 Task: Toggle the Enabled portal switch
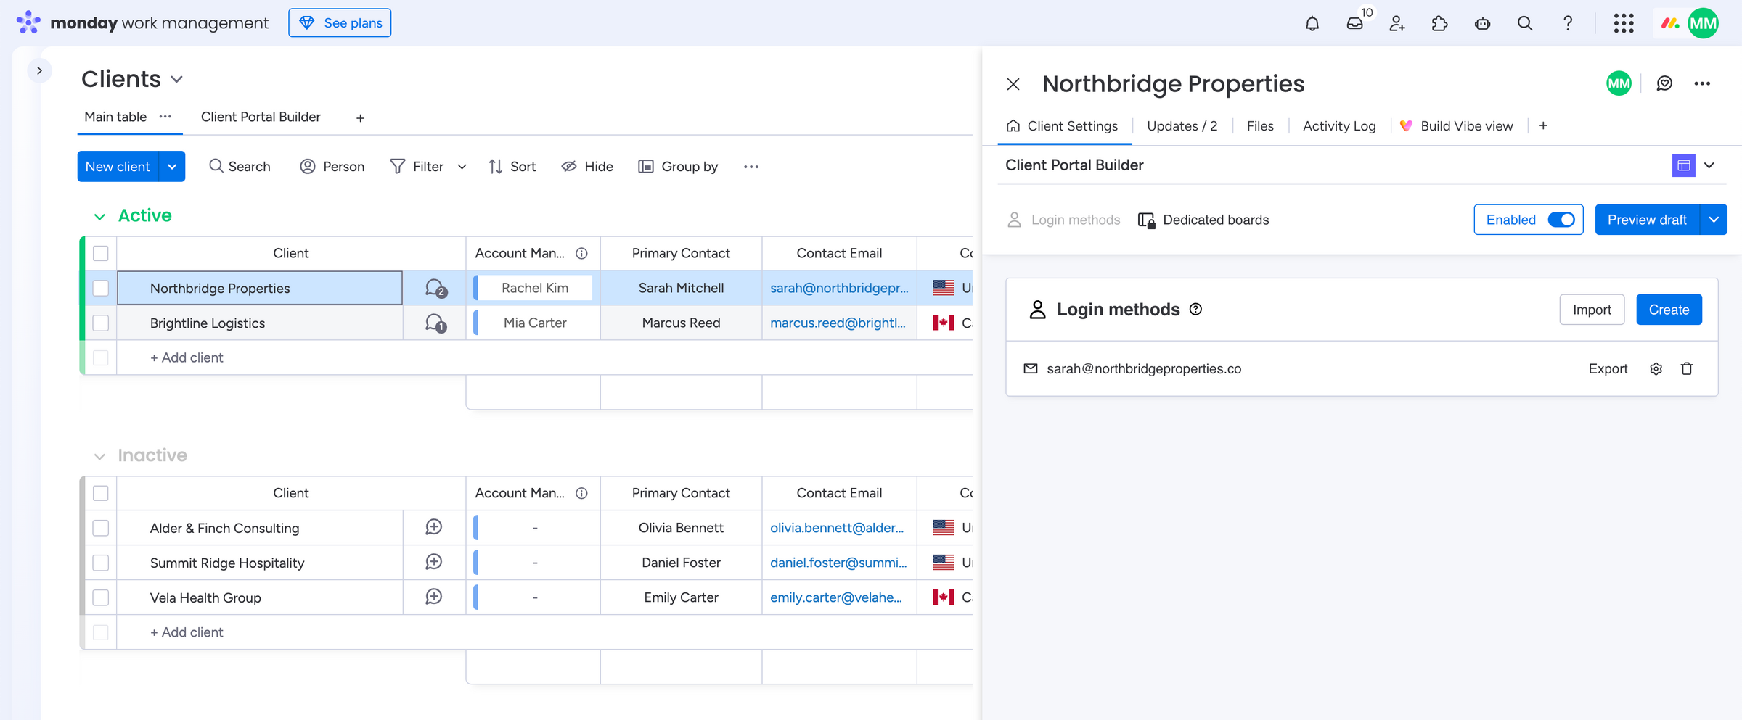pyautogui.click(x=1561, y=220)
